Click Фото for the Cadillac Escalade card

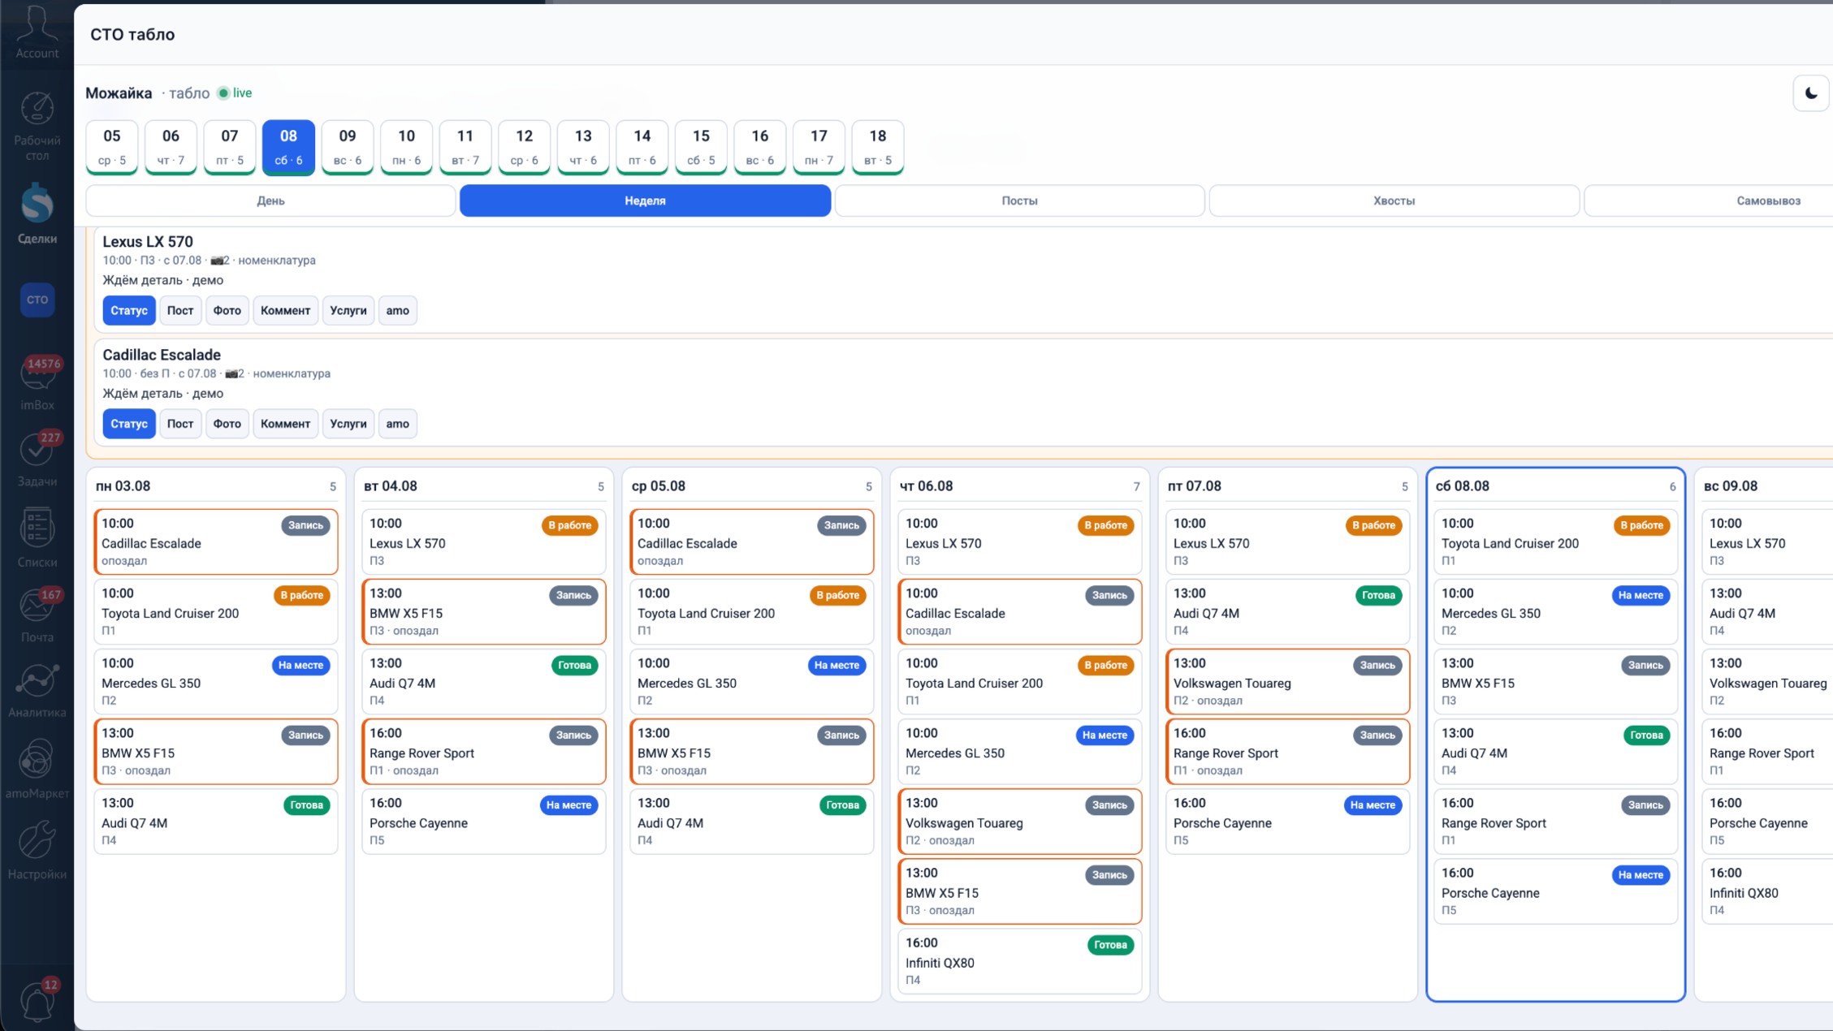(227, 424)
